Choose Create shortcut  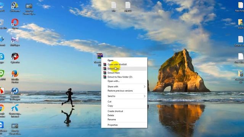tap(115, 111)
